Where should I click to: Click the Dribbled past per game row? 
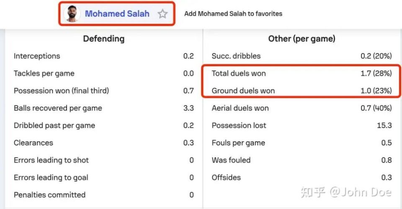[x=104, y=125]
